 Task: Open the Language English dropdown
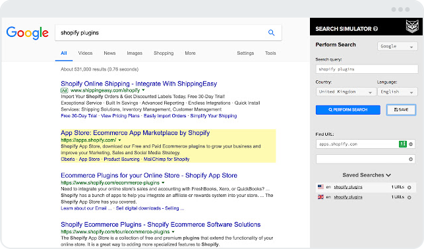tap(398, 92)
